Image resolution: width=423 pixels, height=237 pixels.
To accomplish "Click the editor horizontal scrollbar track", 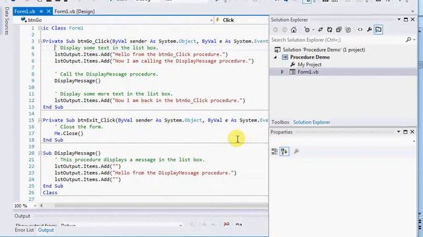I will [x=161, y=206].
